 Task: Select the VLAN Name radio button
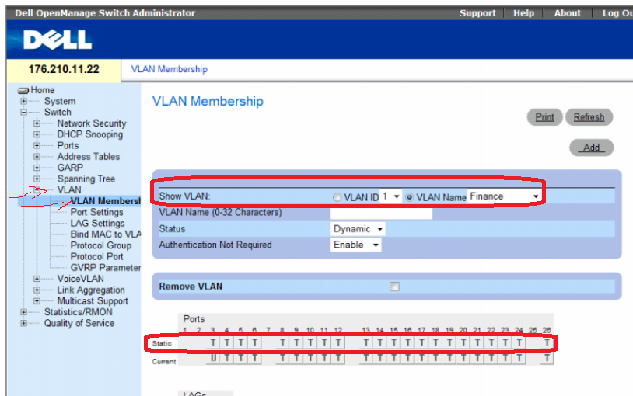pyautogui.click(x=409, y=197)
